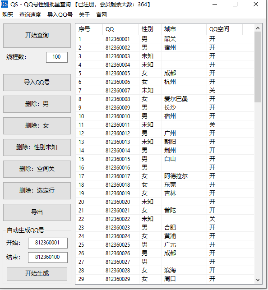Click the 导入QQ号 button in the left panel
The width and height of the screenshot is (268, 290).
[37, 82]
